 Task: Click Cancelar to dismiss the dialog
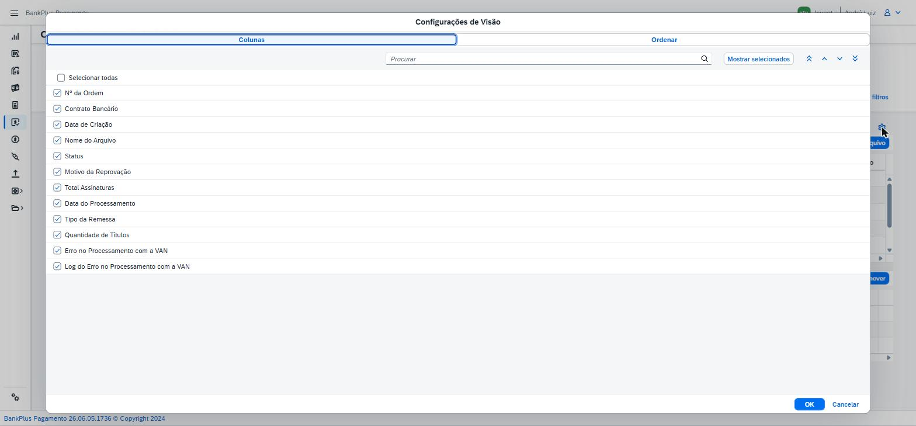(845, 404)
